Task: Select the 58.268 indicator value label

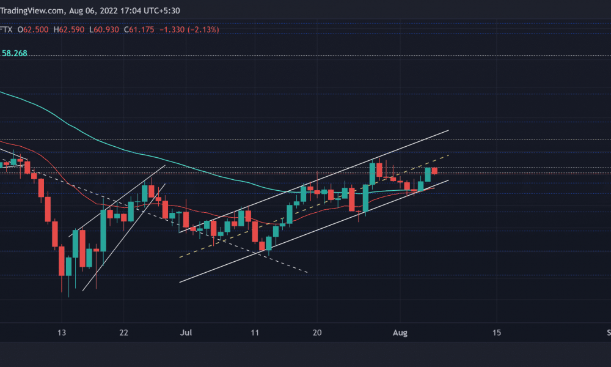Action: tap(14, 53)
